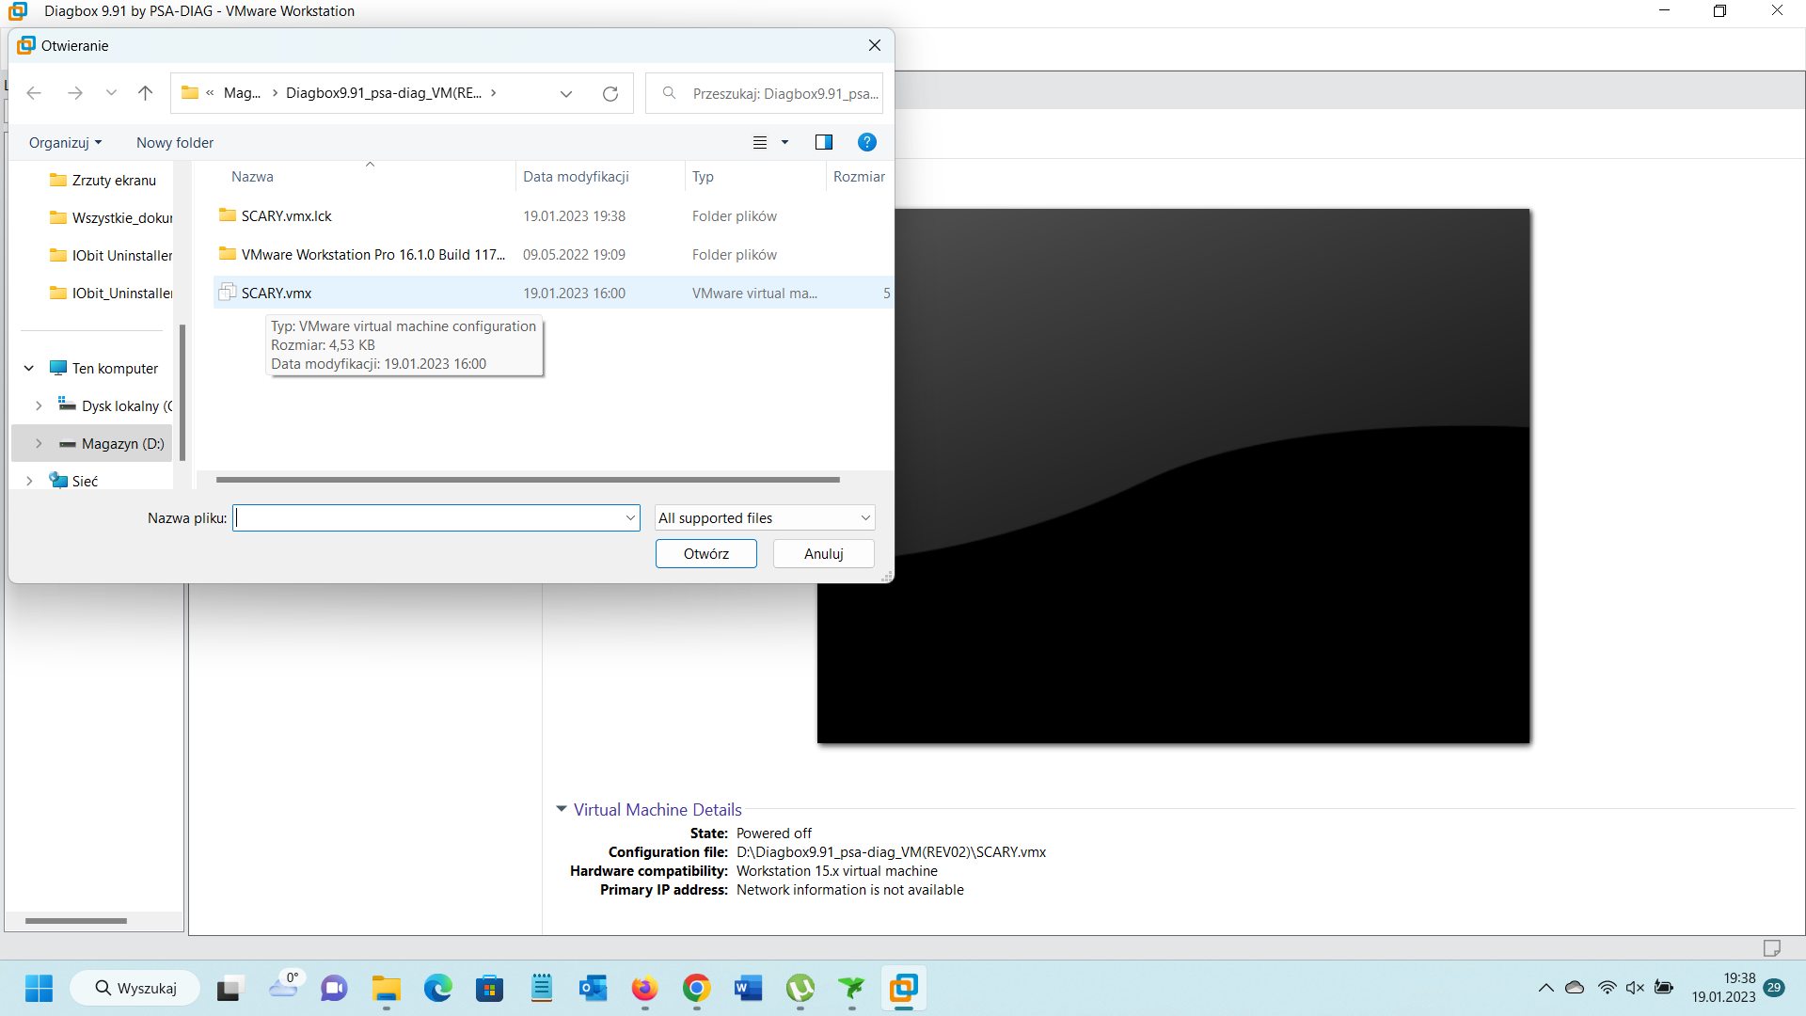1806x1016 pixels.
Task: Sort by Nazwa column header
Action: (x=252, y=177)
